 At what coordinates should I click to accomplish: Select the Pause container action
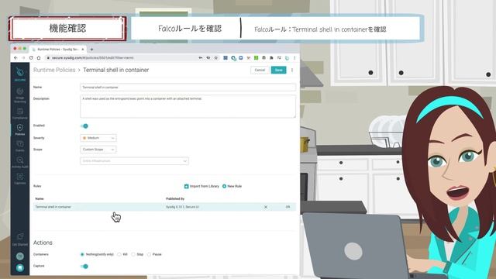pos(154,254)
